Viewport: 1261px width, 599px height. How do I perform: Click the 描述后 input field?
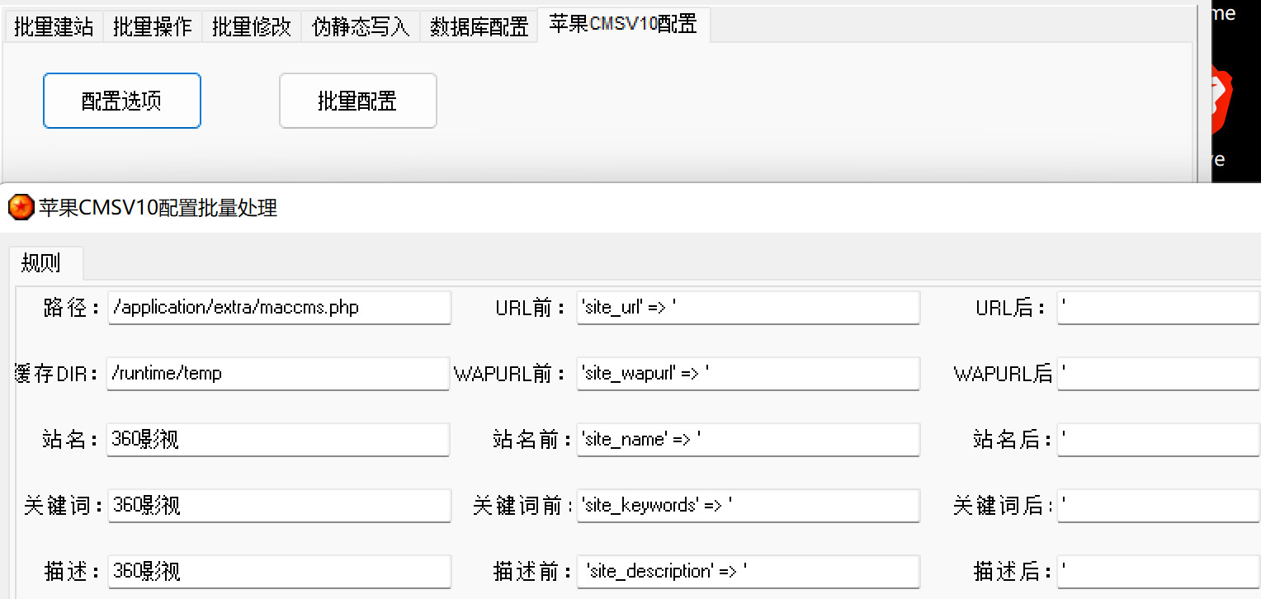tap(1159, 572)
